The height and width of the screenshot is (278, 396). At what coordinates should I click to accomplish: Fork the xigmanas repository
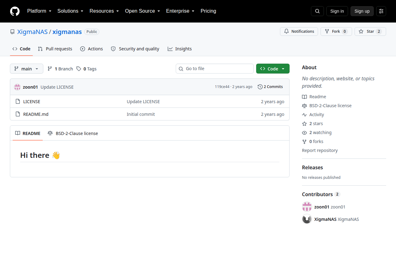point(336,32)
